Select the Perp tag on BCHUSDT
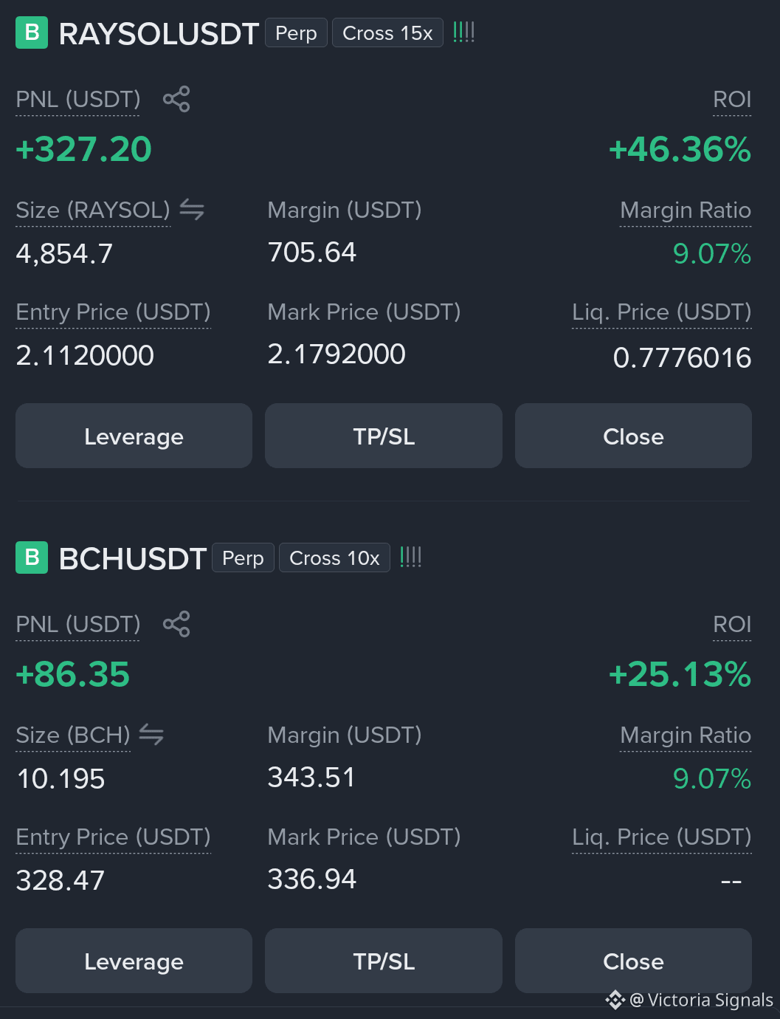This screenshot has height=1019, width=780. click(x=243, y=558)
